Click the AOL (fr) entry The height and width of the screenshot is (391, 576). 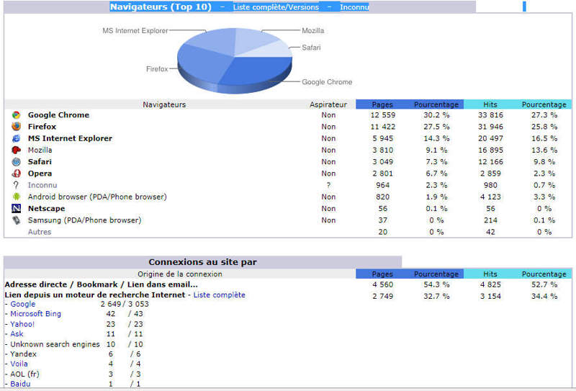pos(24,374)
